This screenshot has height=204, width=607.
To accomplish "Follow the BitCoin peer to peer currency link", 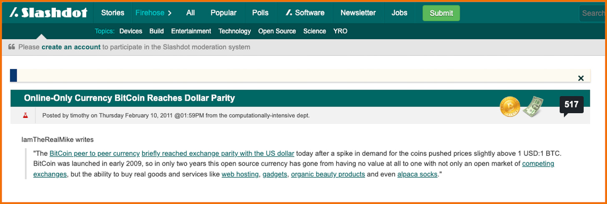I will pos(95,153).
